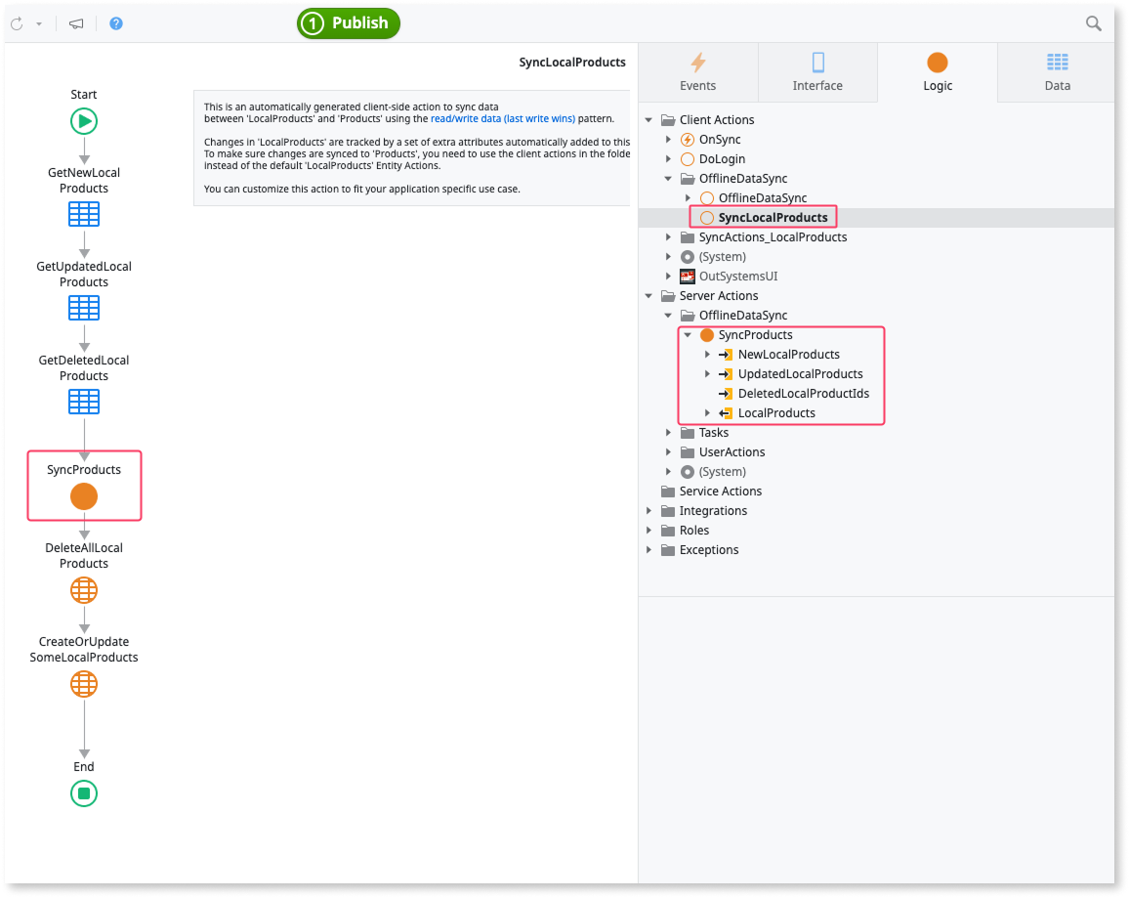The image size is (1129, 898).
Task: Switch to the Events tab
Action: point(697,72)
